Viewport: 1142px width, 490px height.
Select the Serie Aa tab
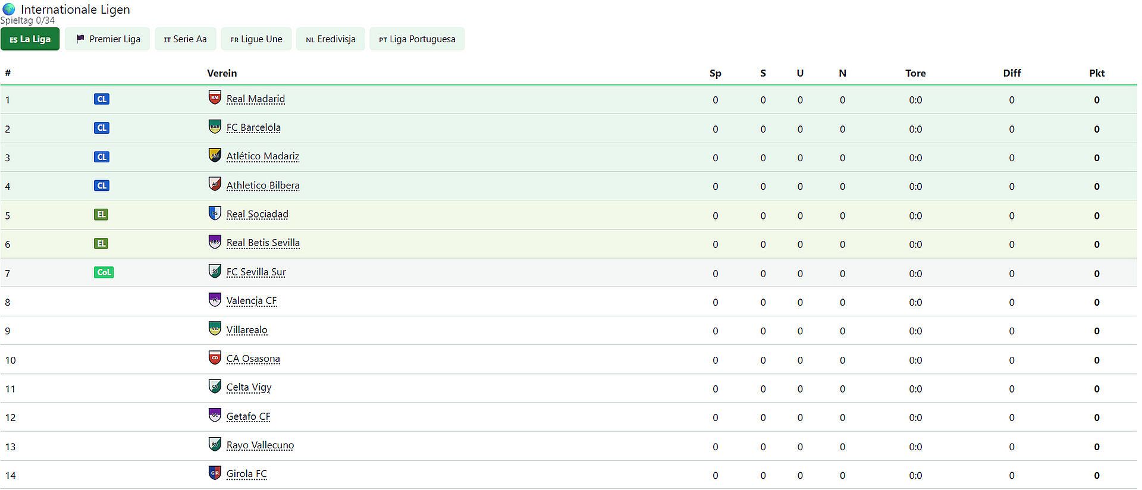(x=186, y=39)
